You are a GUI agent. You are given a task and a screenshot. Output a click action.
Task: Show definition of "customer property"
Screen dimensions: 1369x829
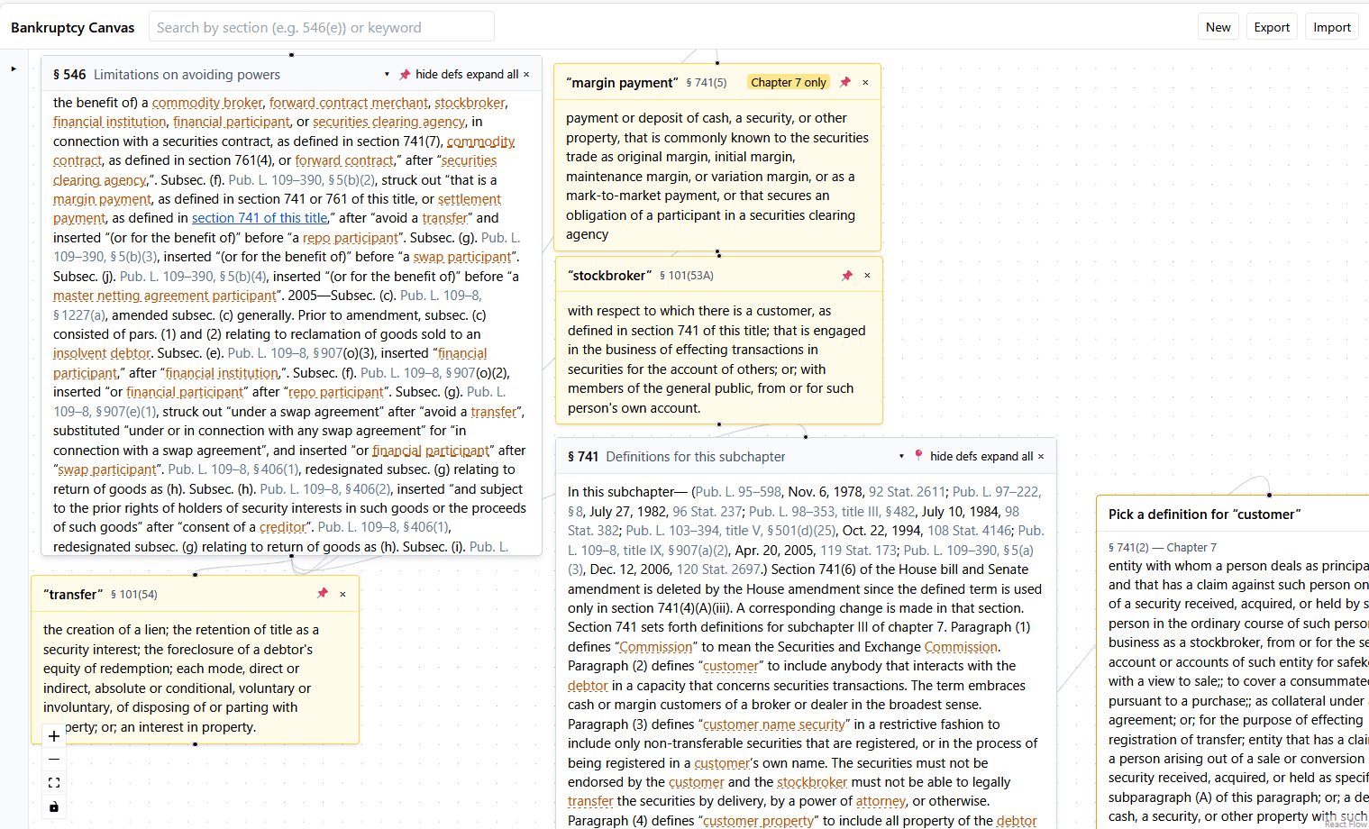(760, 821)
